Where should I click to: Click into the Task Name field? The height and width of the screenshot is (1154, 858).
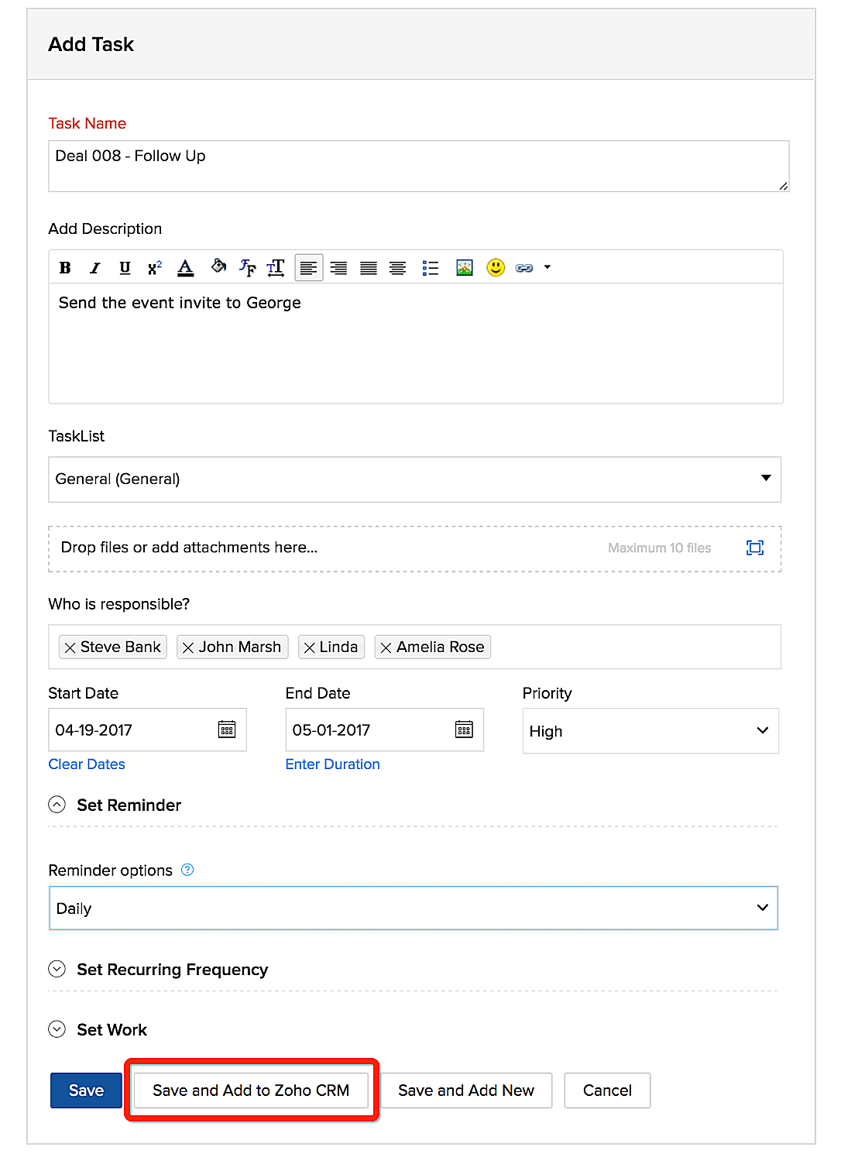(x=418, y=165)
